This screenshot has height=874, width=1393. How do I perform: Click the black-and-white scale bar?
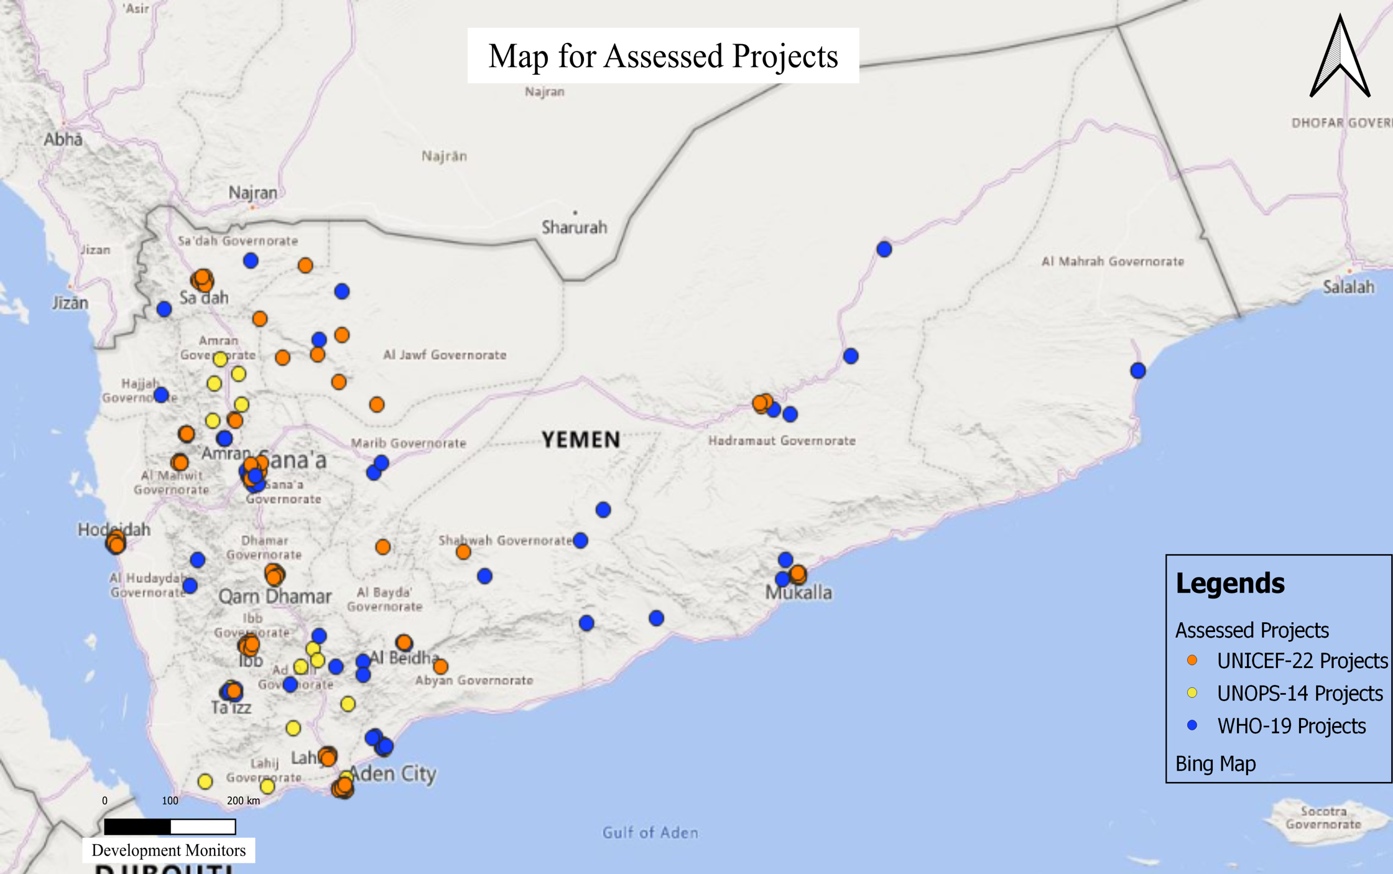(x=170, y=827)
